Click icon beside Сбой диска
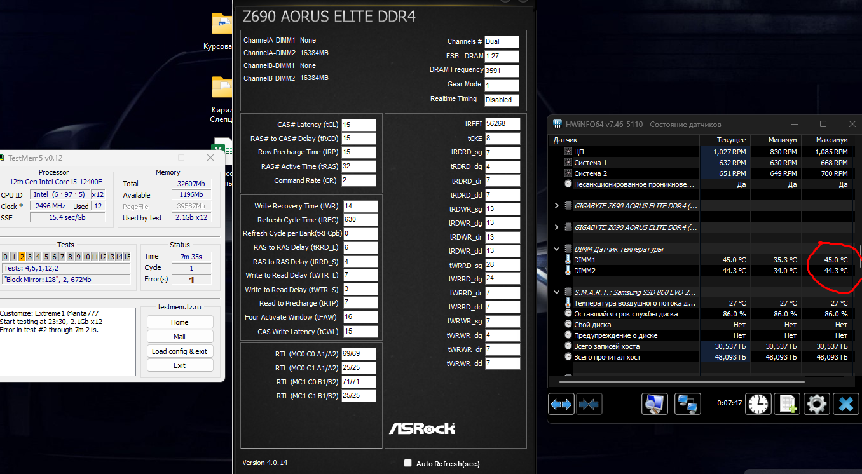The height and width of the screenshot is (474, 862). [568, 325]
